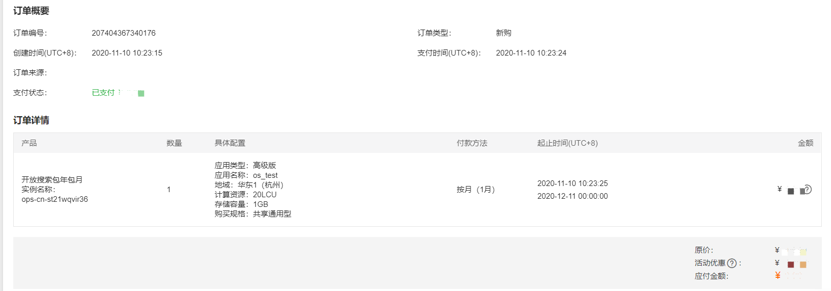The height and width of the screenshot is (291, 831).
Task: Click the end time 2020-12-11 00:00:00
Action: [573, 196]
